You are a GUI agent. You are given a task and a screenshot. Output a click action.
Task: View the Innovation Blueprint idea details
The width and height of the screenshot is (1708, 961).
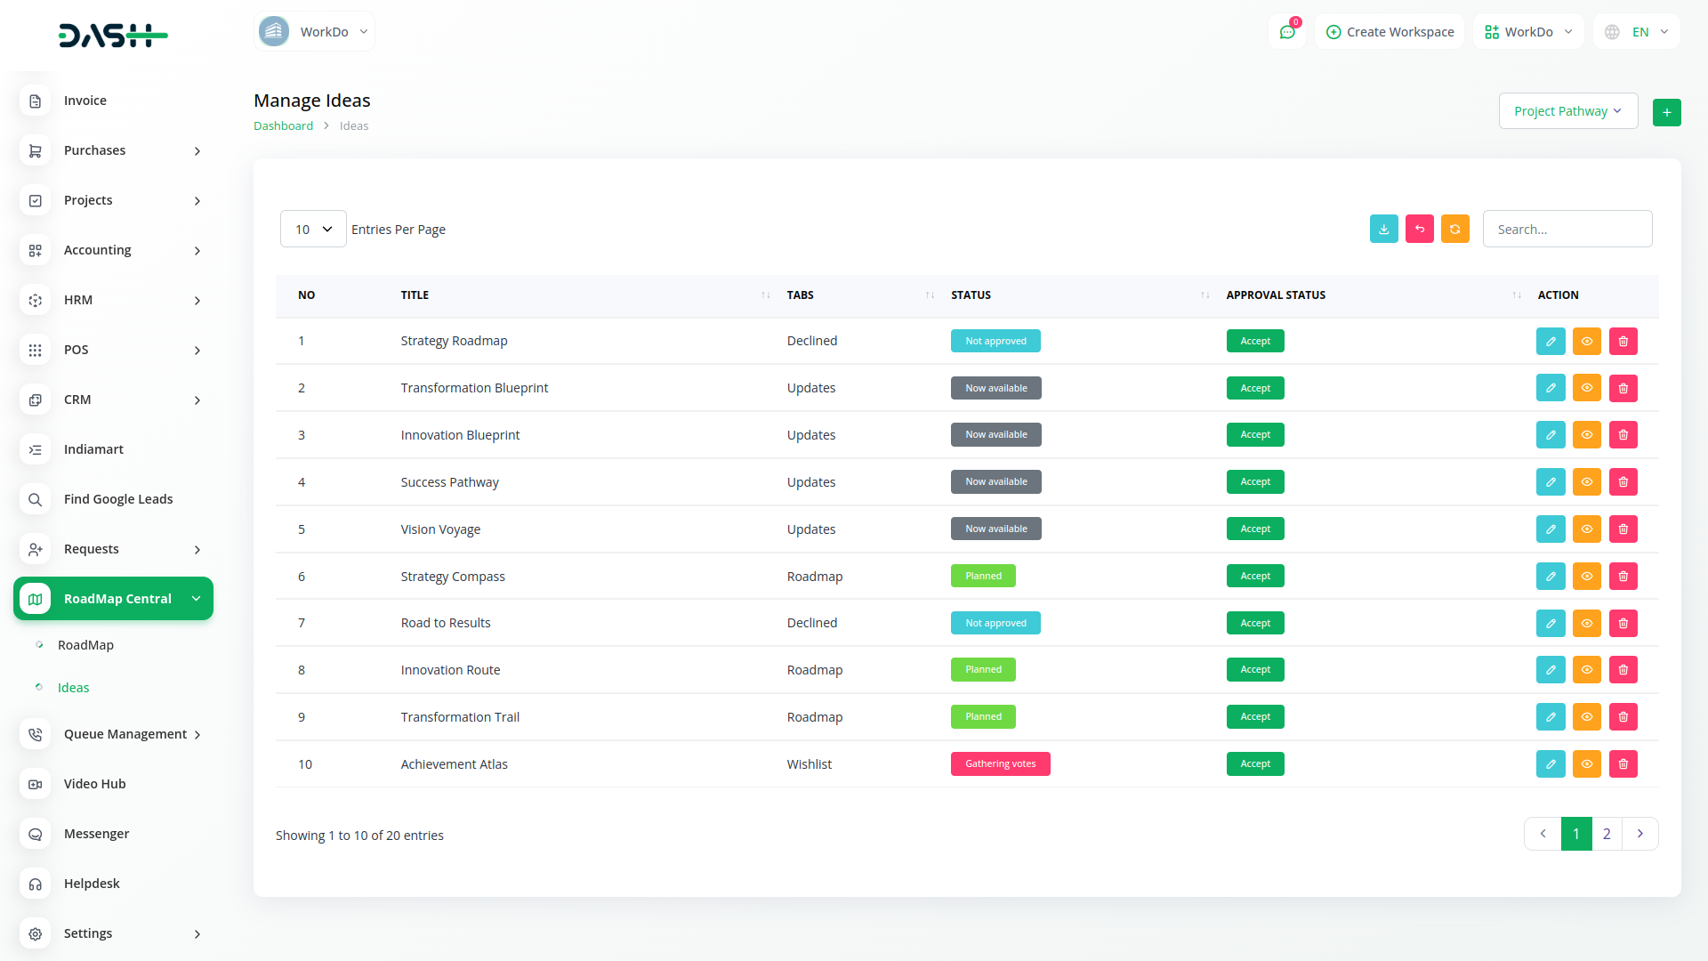point(1586,435)
